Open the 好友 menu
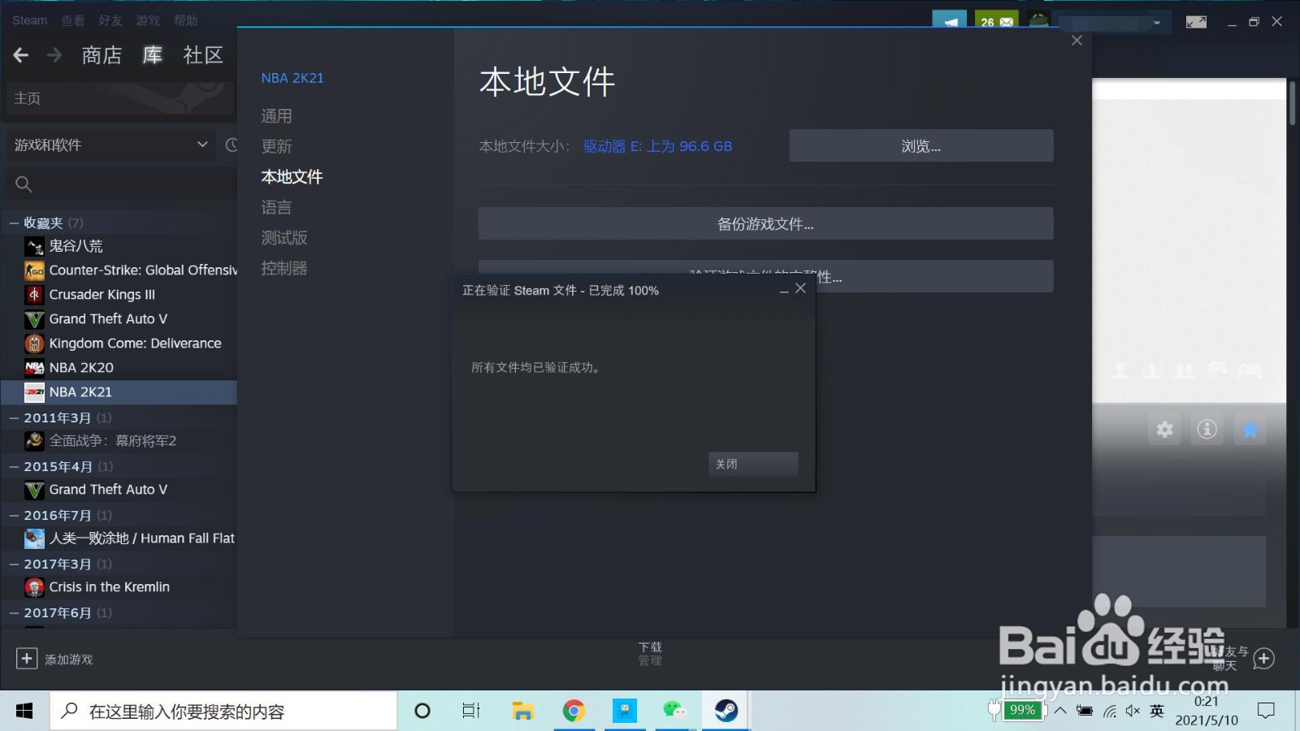 click(110, 20)
